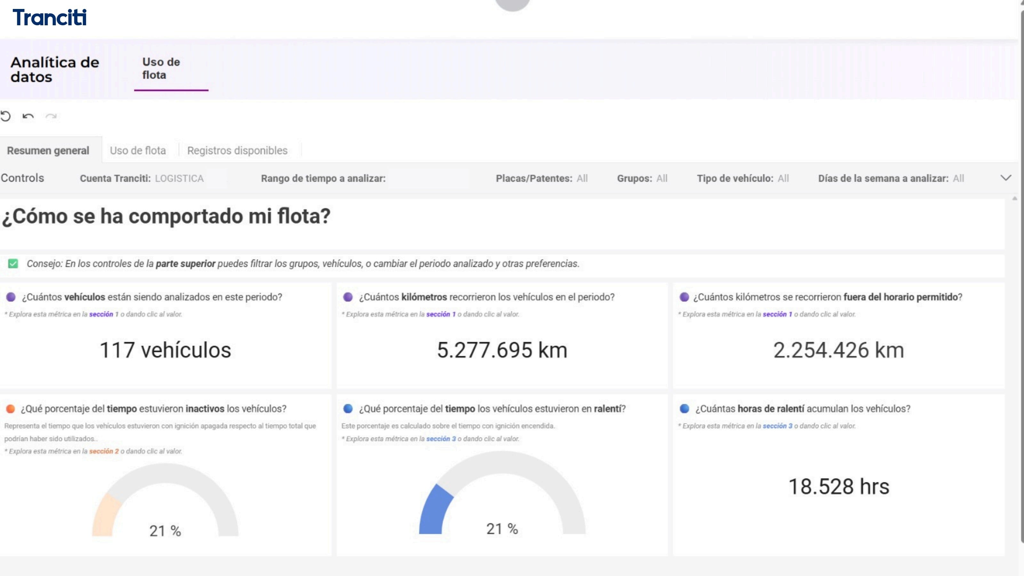The height and width of the screenshot is (576, 1024).
Task: Click blue dot beside horas de ralentí question
Action: [684, 409]
